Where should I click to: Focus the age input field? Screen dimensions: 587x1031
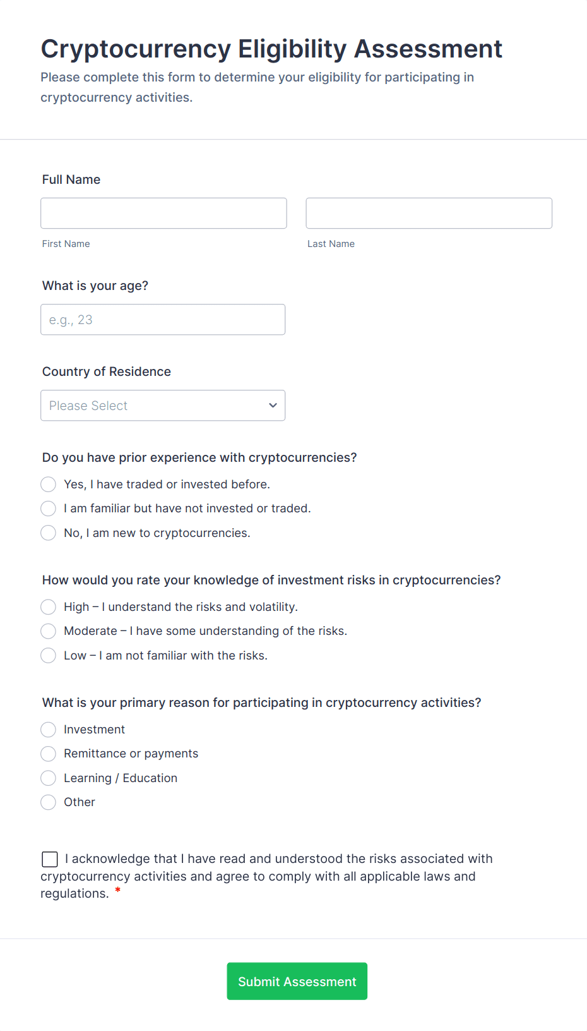[163, 320]
